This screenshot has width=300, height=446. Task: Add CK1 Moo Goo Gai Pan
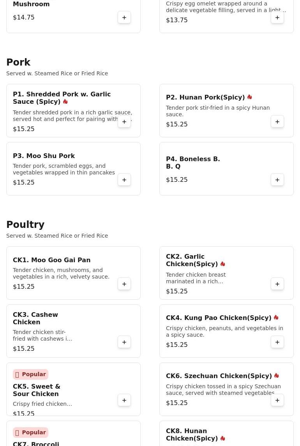[124, 284]
